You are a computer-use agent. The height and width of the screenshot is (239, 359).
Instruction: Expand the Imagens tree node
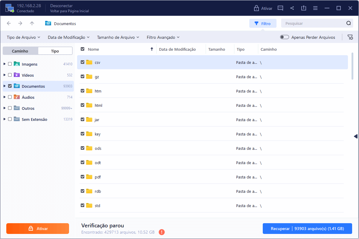(4, 64)
